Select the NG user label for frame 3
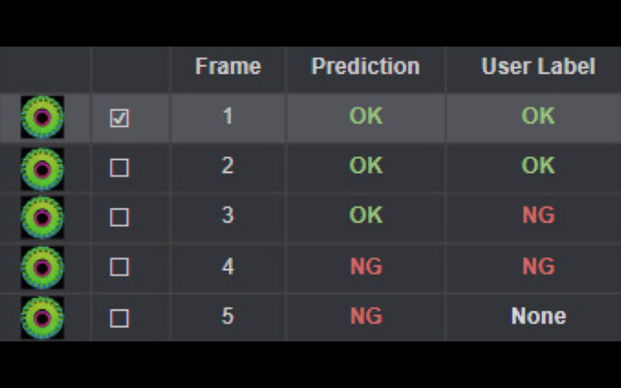The height and width of the screenshot is (388, 621). (x=538, y=216)
